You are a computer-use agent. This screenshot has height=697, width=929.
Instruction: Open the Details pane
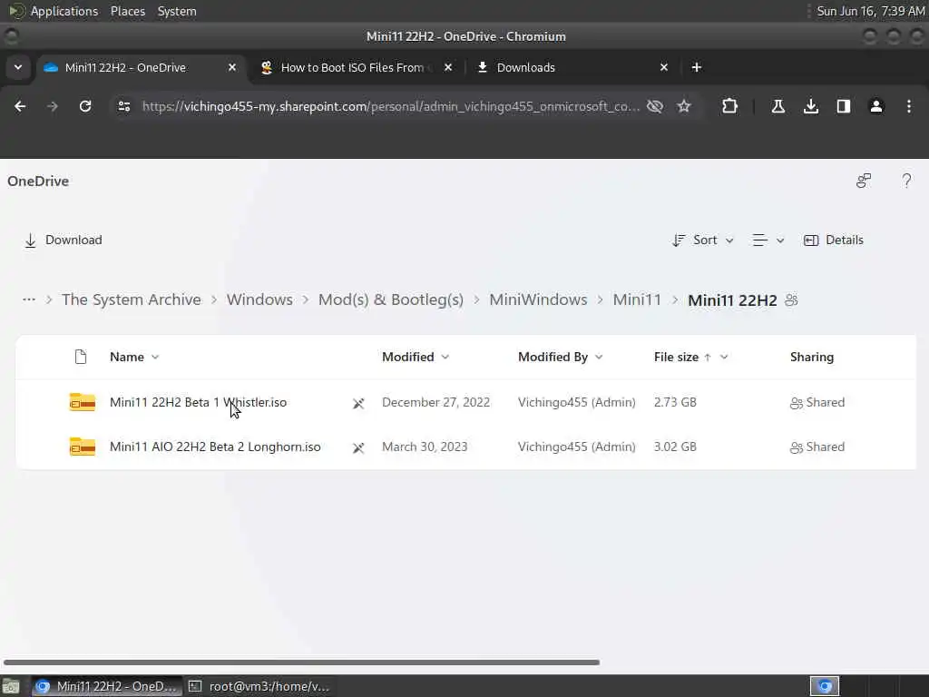click(834, 240)
